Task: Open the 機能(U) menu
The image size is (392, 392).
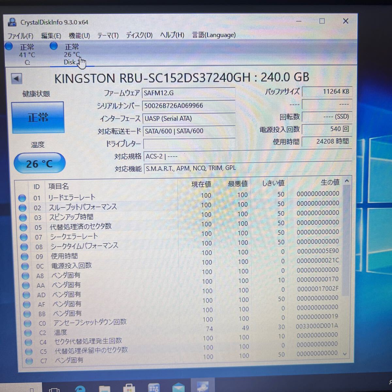Action: point(79,35)
